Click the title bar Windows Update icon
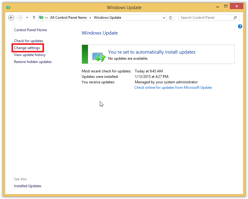The image size is (248, 199). pyautogui.click(x=8, y=7)
